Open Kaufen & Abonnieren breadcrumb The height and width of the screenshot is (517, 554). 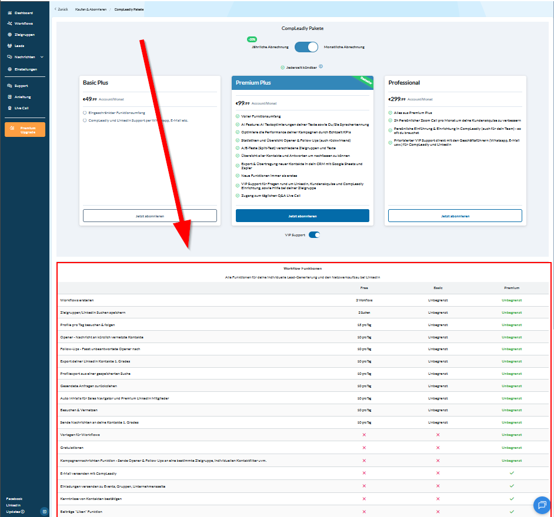(91, 9)
